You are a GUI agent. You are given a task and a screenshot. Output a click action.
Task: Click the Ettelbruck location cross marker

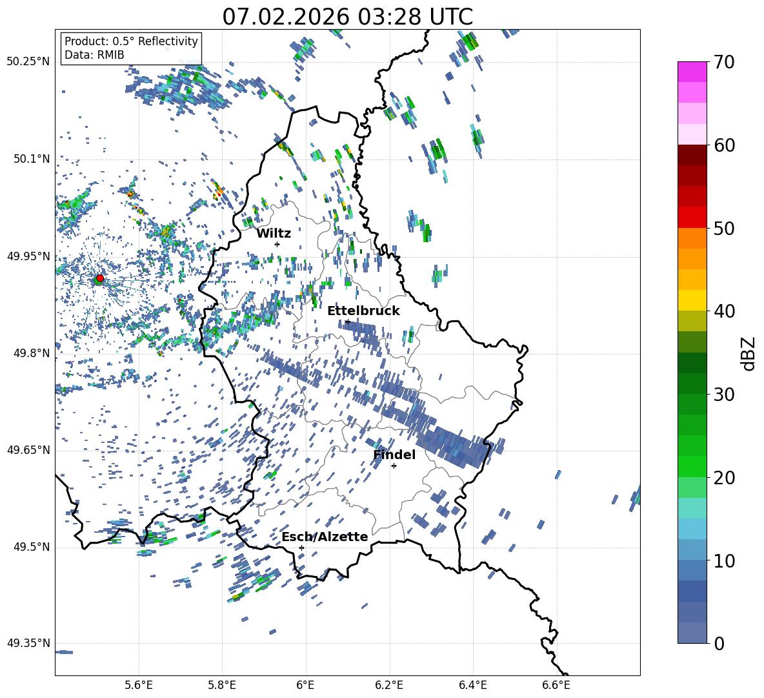coord(348,322)
